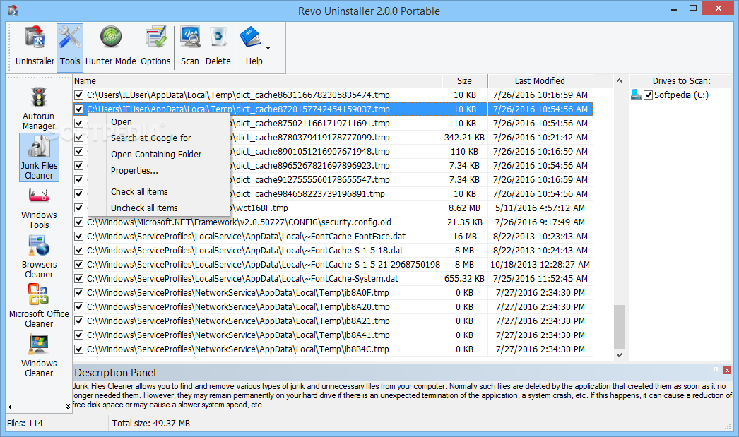Click the Files: 114 status entry

point(25,424)
